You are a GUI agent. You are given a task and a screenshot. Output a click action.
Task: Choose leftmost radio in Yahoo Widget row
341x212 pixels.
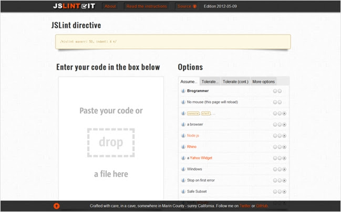275,158
